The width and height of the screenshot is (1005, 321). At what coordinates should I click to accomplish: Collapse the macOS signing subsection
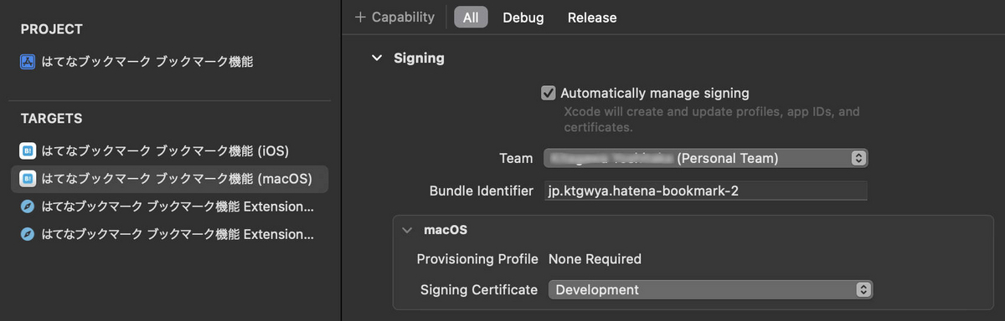pyautogui.click(x=407, y=229)
